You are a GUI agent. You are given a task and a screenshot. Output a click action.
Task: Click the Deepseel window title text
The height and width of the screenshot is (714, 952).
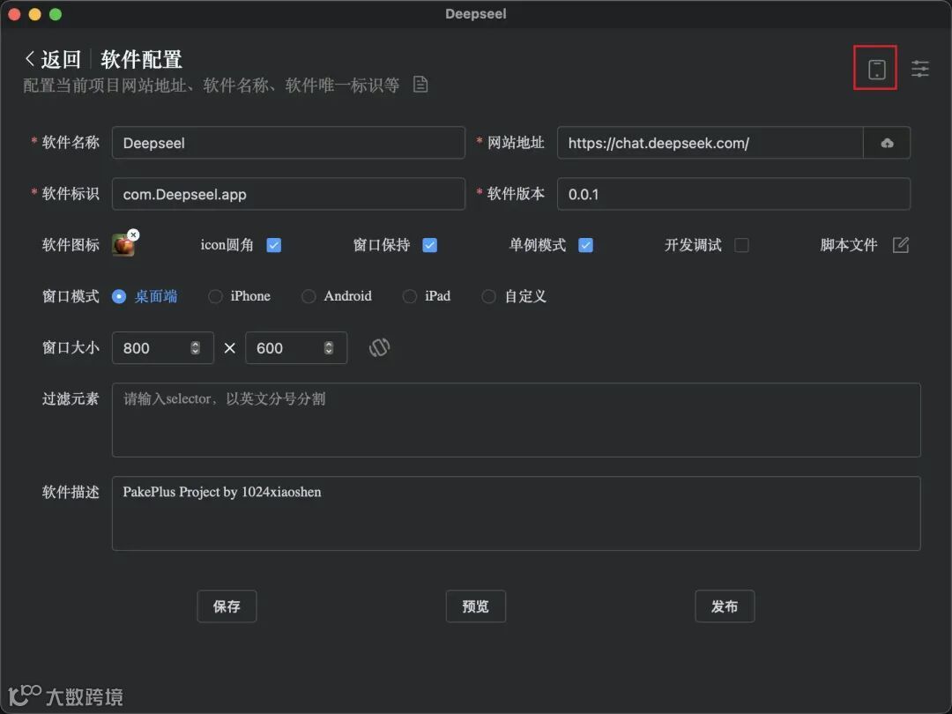(x=475, y=13)
